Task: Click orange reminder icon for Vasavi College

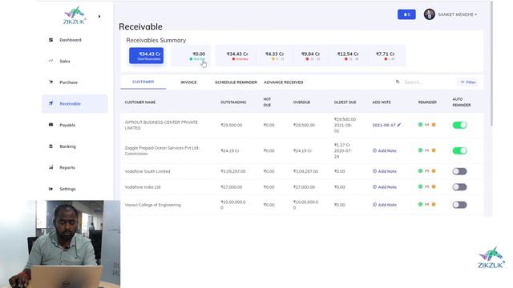Action: tap(434, 205)
